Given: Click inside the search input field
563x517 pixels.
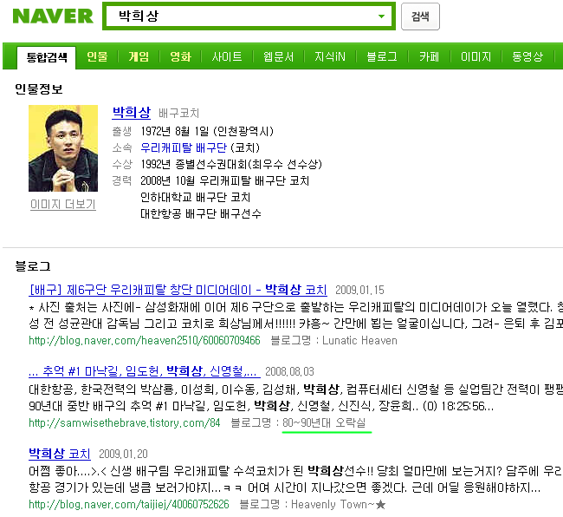Looking at the screenshot, I should 244,16.
